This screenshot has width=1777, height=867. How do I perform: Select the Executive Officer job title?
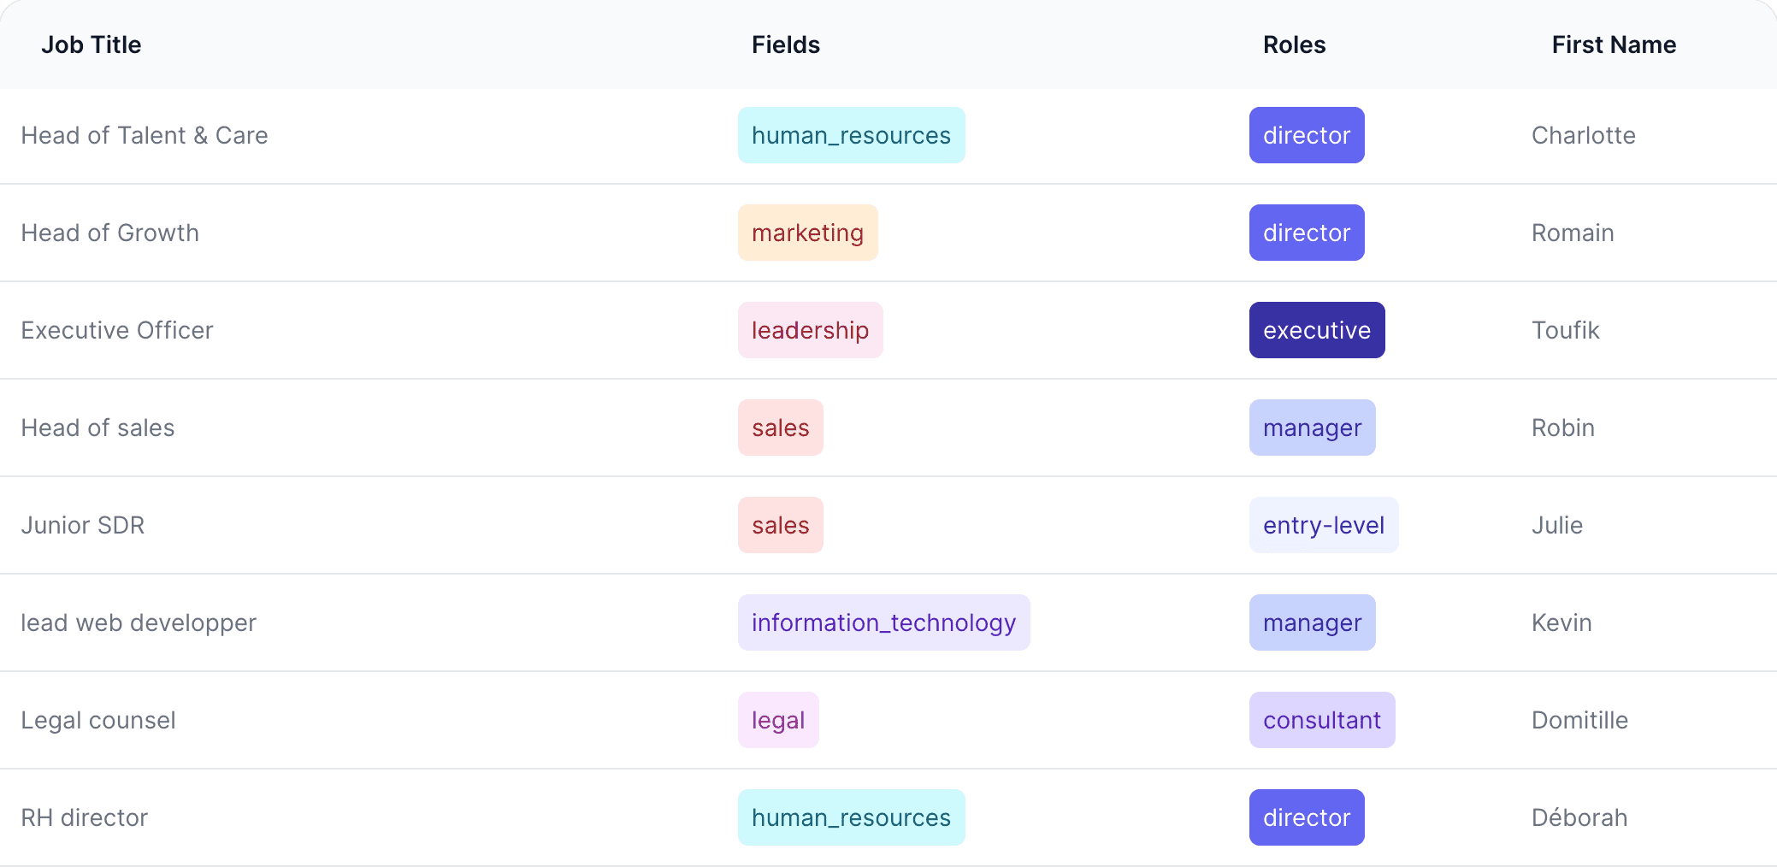tap(117, 330)
